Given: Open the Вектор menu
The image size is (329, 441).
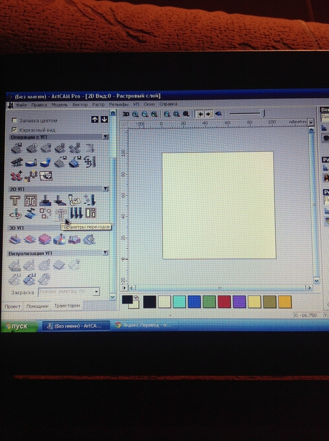Looking at the screenshot, I should click(x=80, y=104).
